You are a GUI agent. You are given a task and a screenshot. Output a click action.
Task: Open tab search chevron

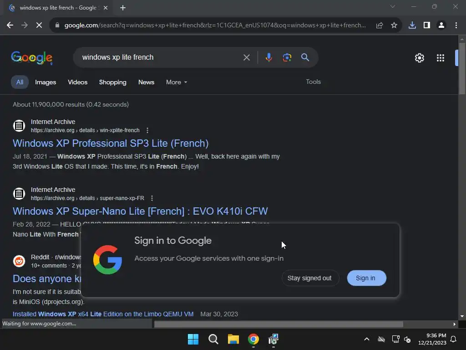[393, 6]
